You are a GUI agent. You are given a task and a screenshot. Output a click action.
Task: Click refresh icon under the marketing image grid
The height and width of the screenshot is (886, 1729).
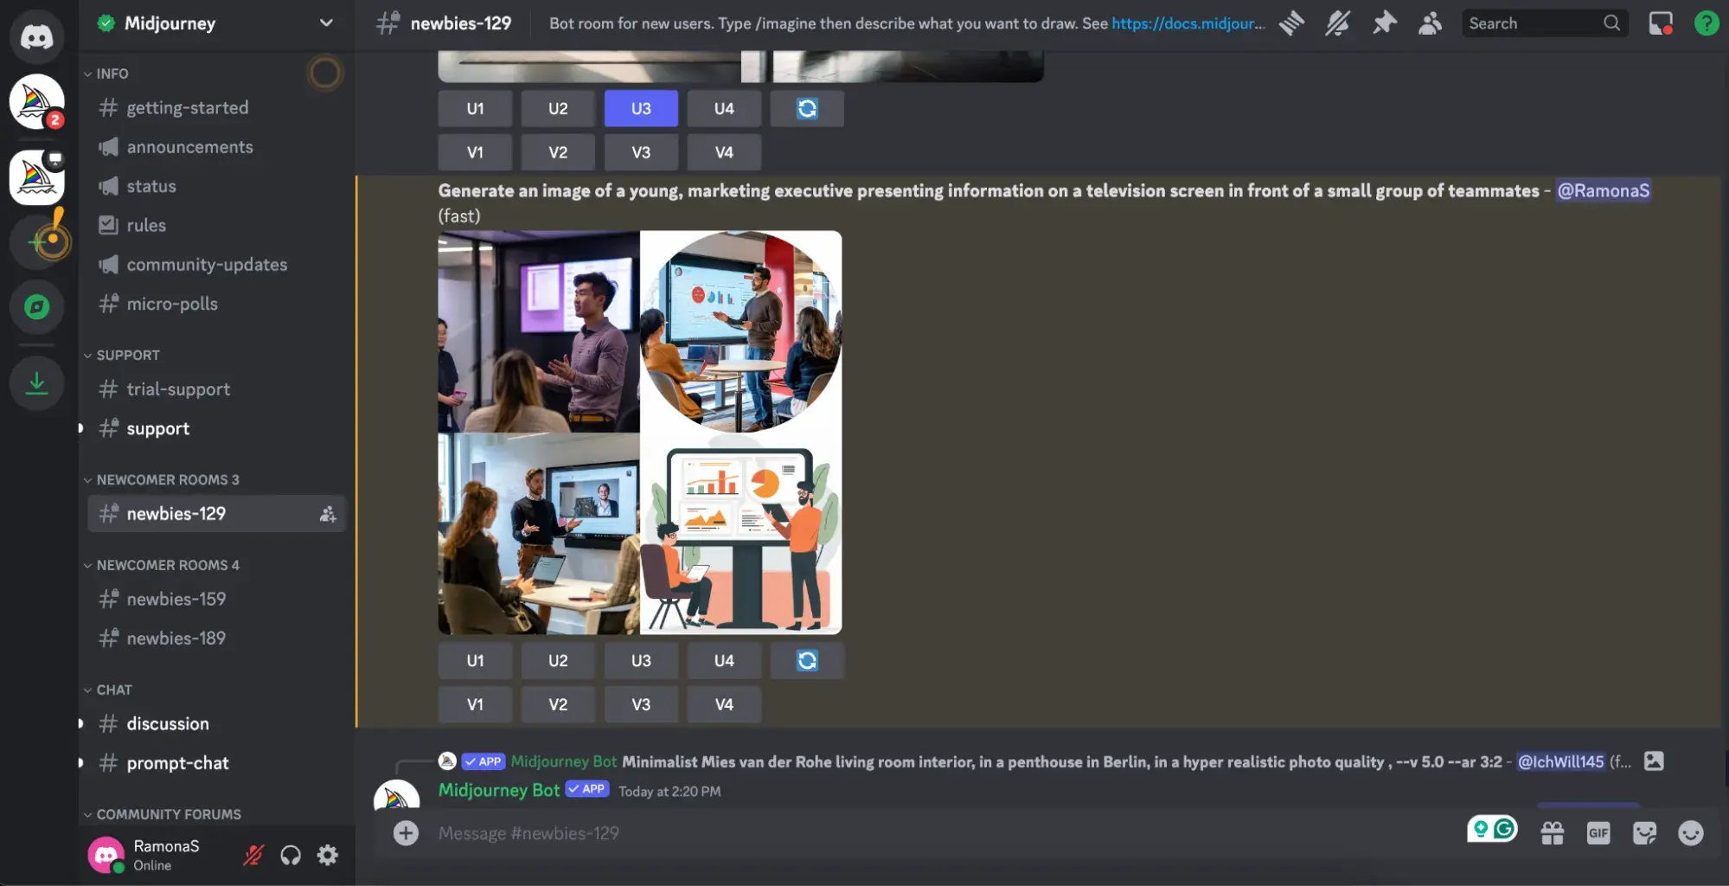click(x=807, y=661)
